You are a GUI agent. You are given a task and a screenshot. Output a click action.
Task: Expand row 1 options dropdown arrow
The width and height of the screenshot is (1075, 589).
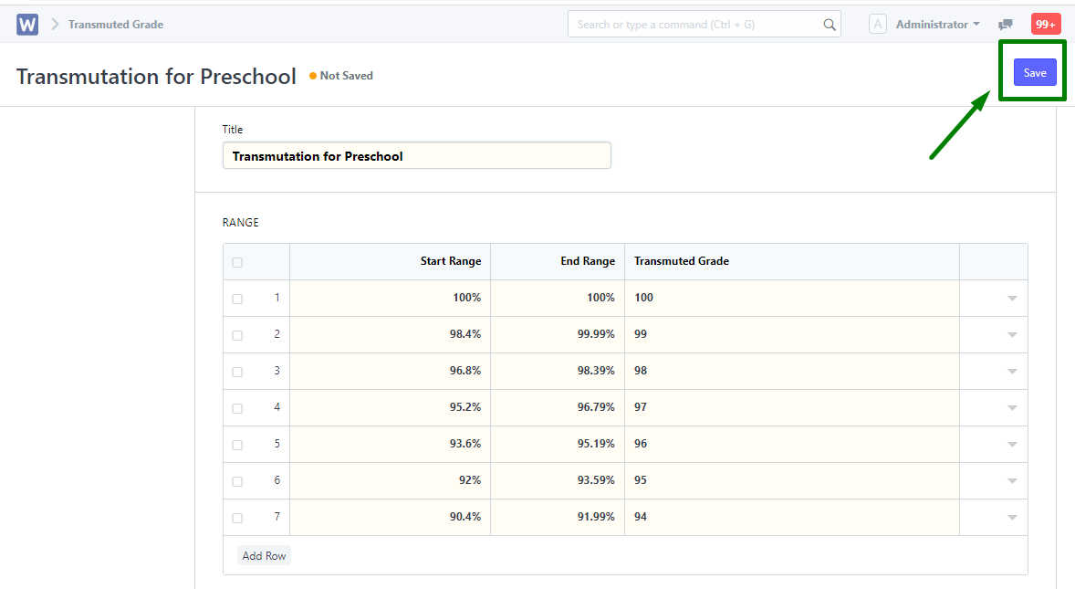tap(1012, 298)
